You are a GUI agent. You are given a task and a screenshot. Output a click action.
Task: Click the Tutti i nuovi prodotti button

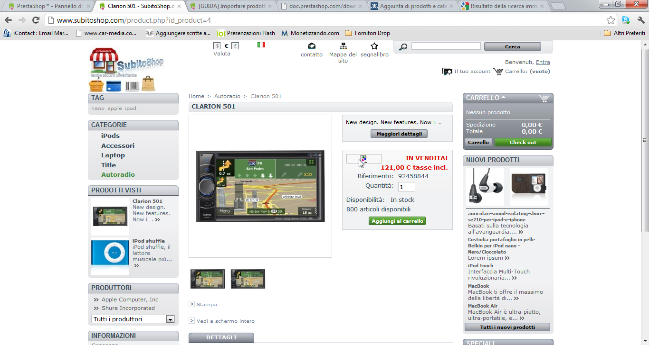[x=507, y=327]
